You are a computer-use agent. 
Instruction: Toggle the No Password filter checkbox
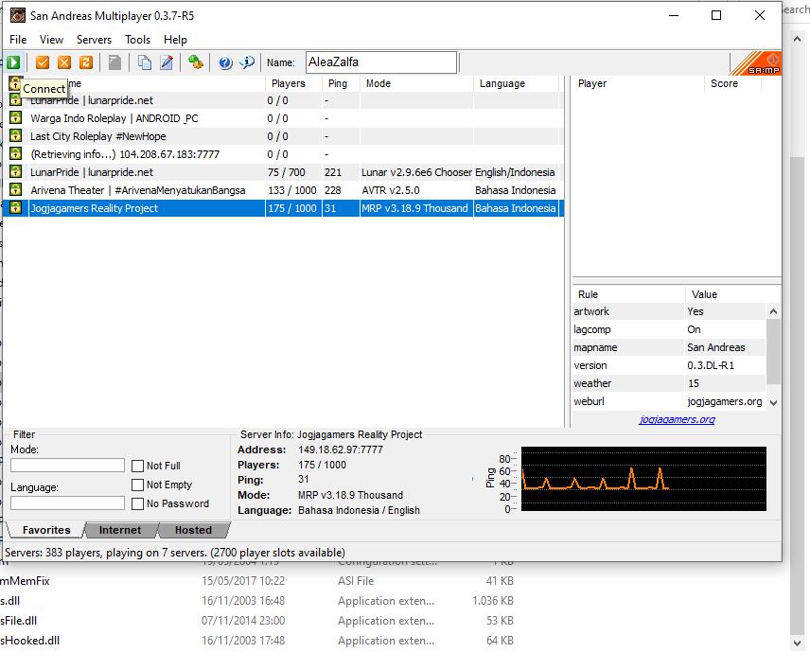(137, 503)
